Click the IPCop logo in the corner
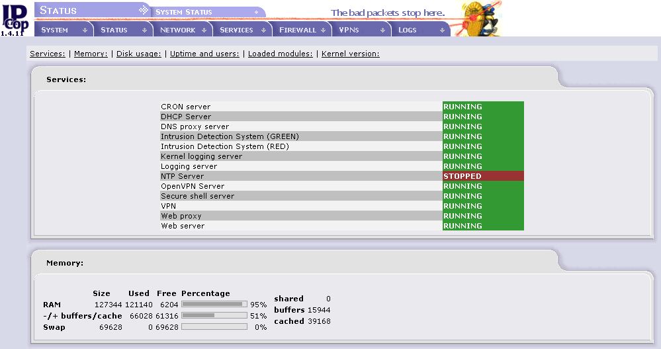The image size is (661, 349). [x=15, y=17]
